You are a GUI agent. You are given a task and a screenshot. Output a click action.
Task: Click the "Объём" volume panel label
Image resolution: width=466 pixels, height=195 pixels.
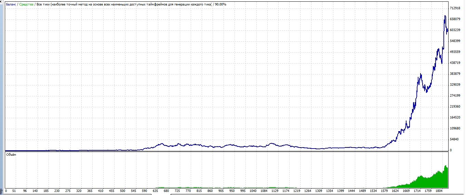pyautogui.click(x=11, y=155)
